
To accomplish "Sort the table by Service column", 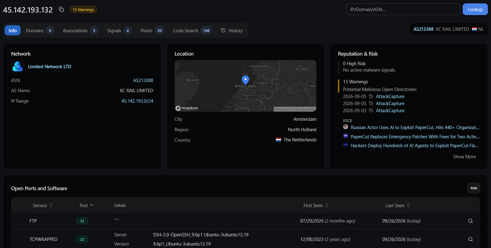I will tap(42, 205).
